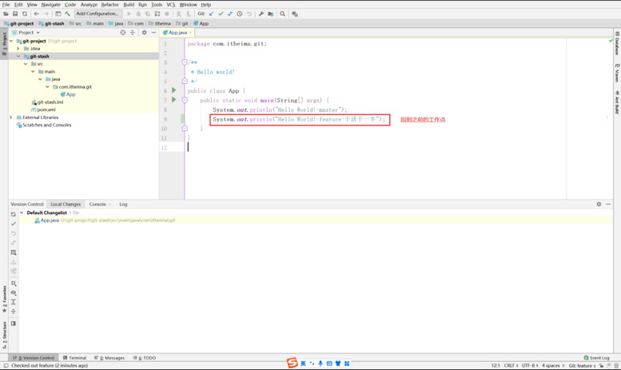Open the Navigate menu
The height and width of the screenshot is (370, 621).
click(50, 5)
